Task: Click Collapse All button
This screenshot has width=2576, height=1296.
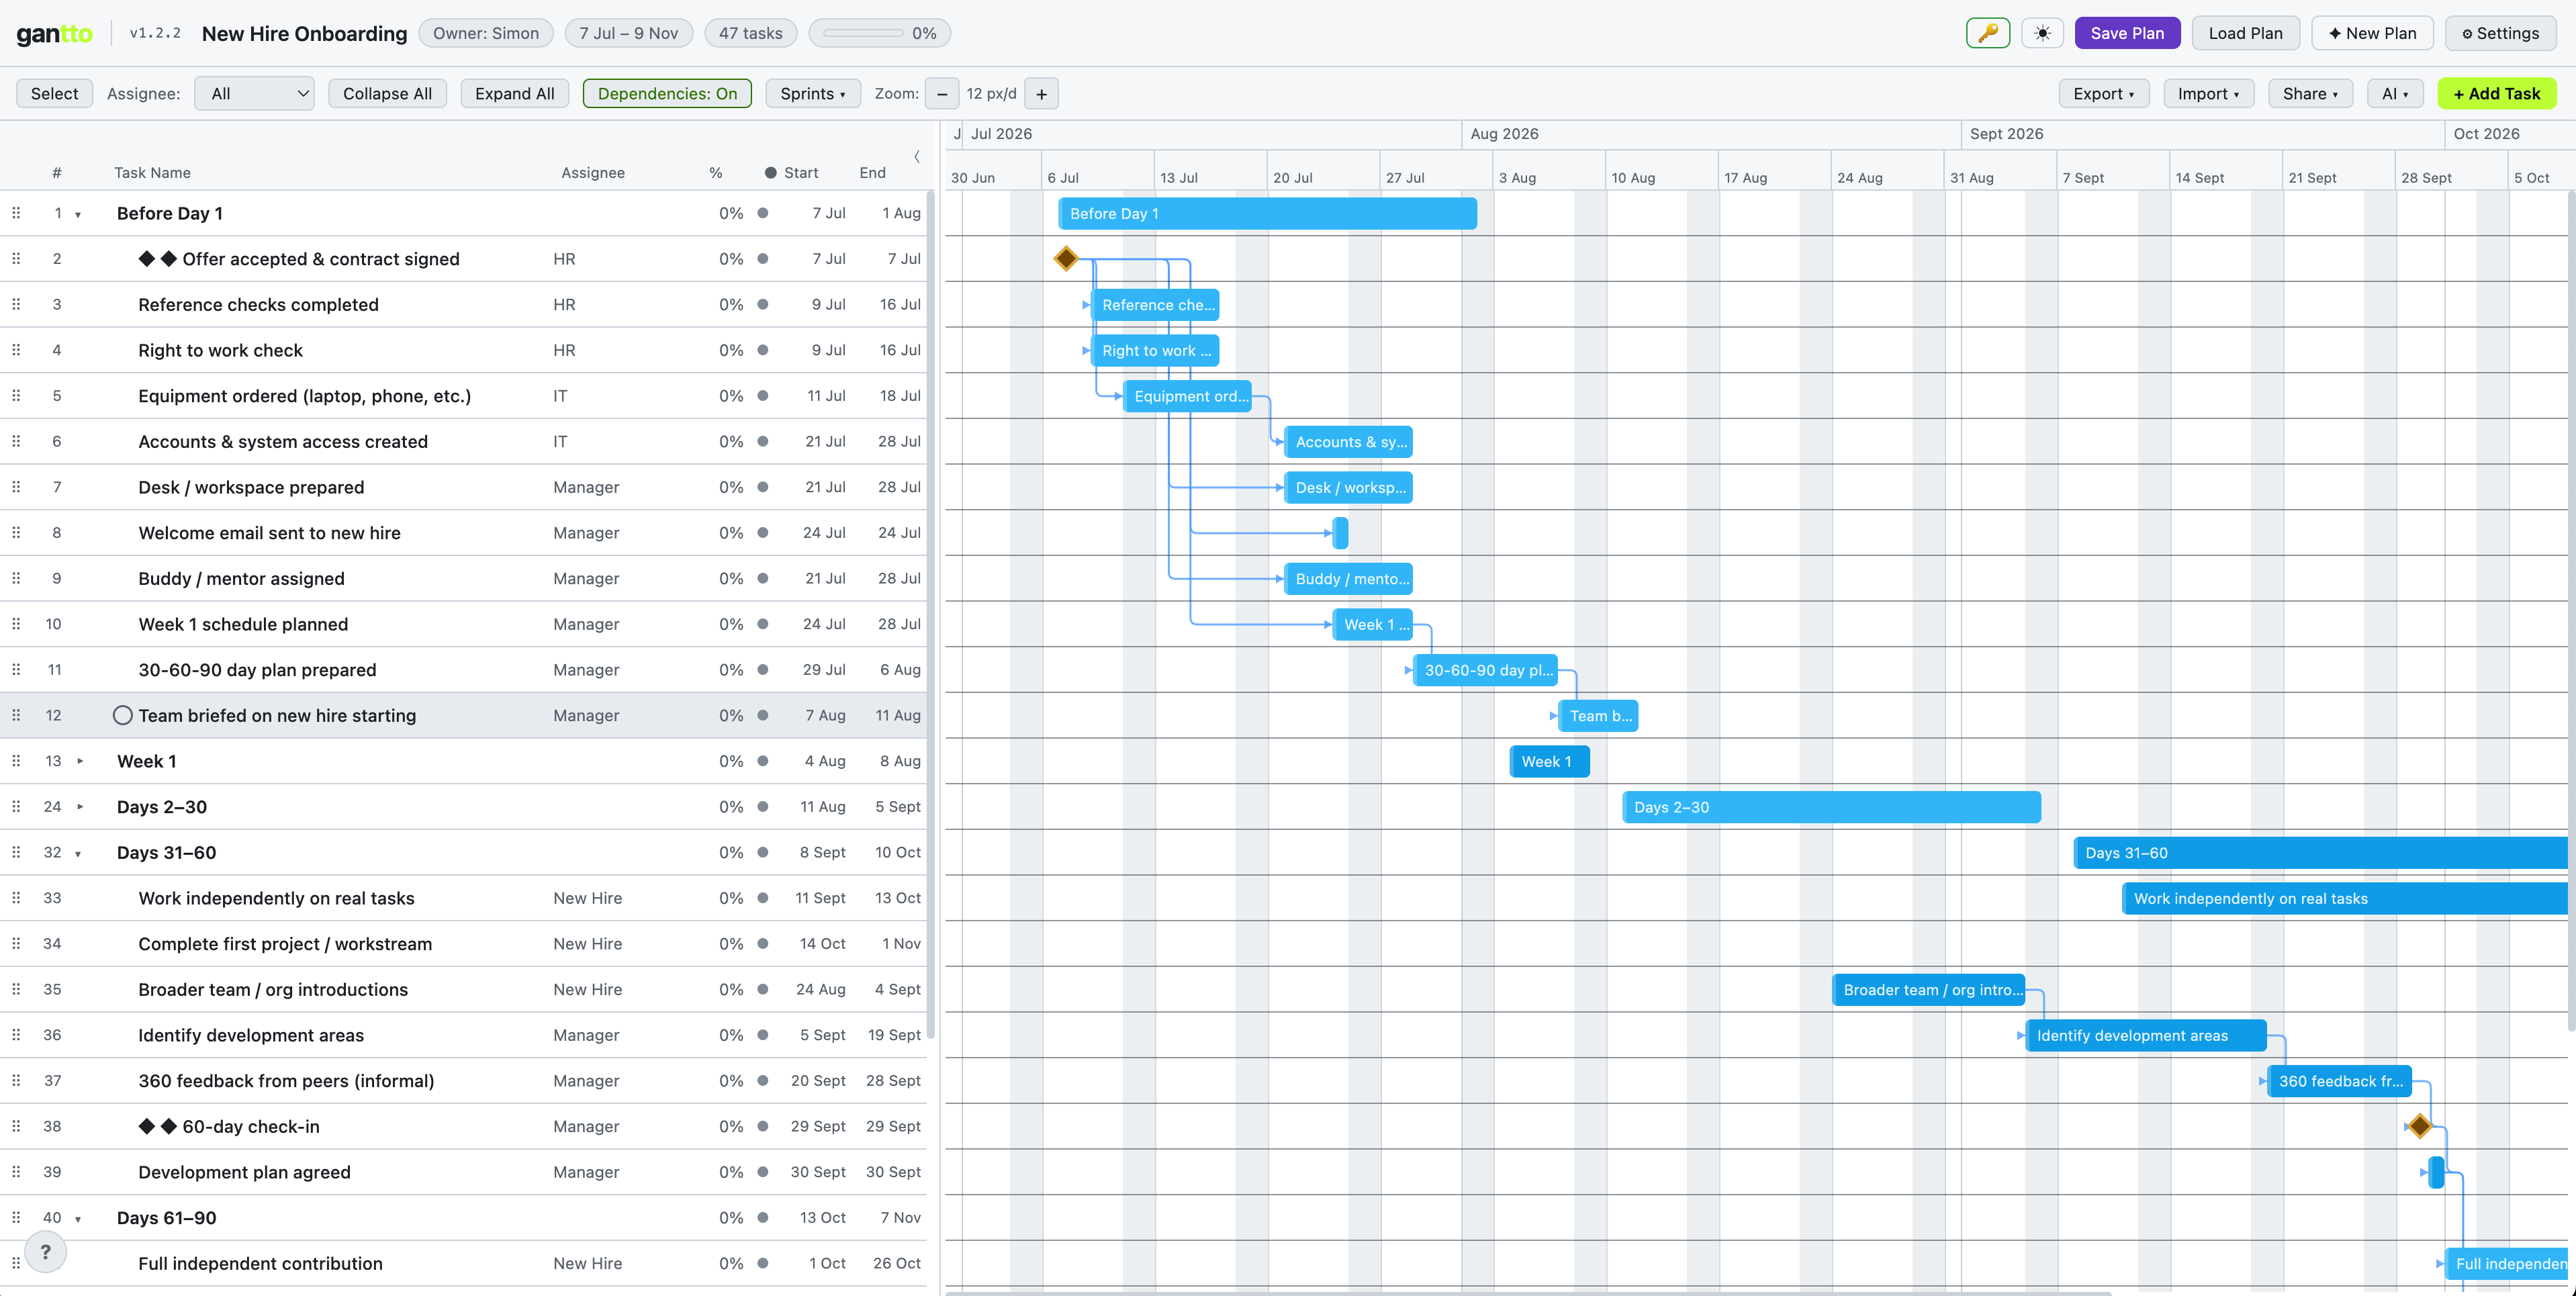Action: pyautogui.click(x=387, y=94)
